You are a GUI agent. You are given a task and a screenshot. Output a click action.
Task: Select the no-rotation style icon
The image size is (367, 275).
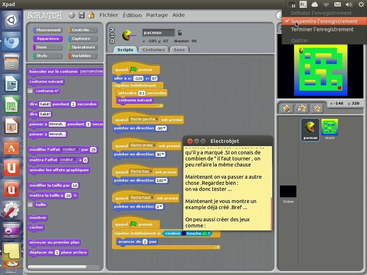tap(112, 41)
